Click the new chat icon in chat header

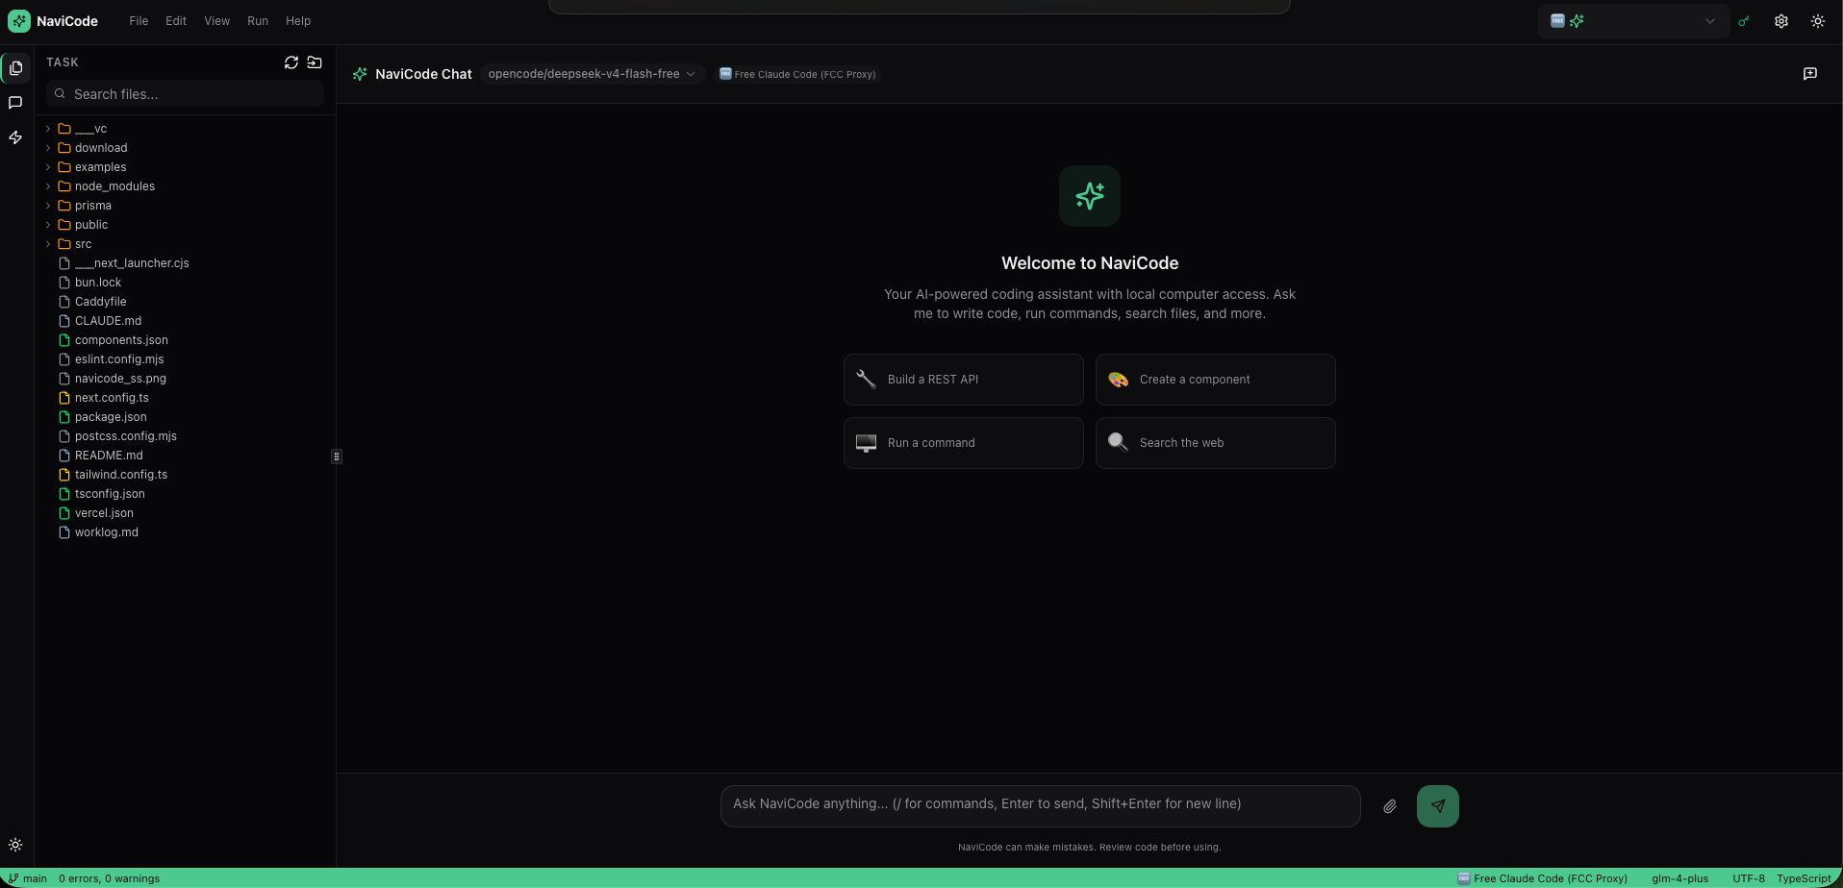click(x=1810, y=74)
